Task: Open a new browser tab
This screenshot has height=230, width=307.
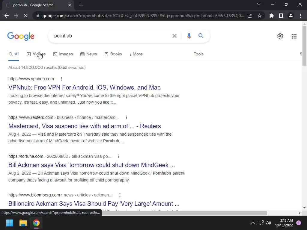Action: 81,5
